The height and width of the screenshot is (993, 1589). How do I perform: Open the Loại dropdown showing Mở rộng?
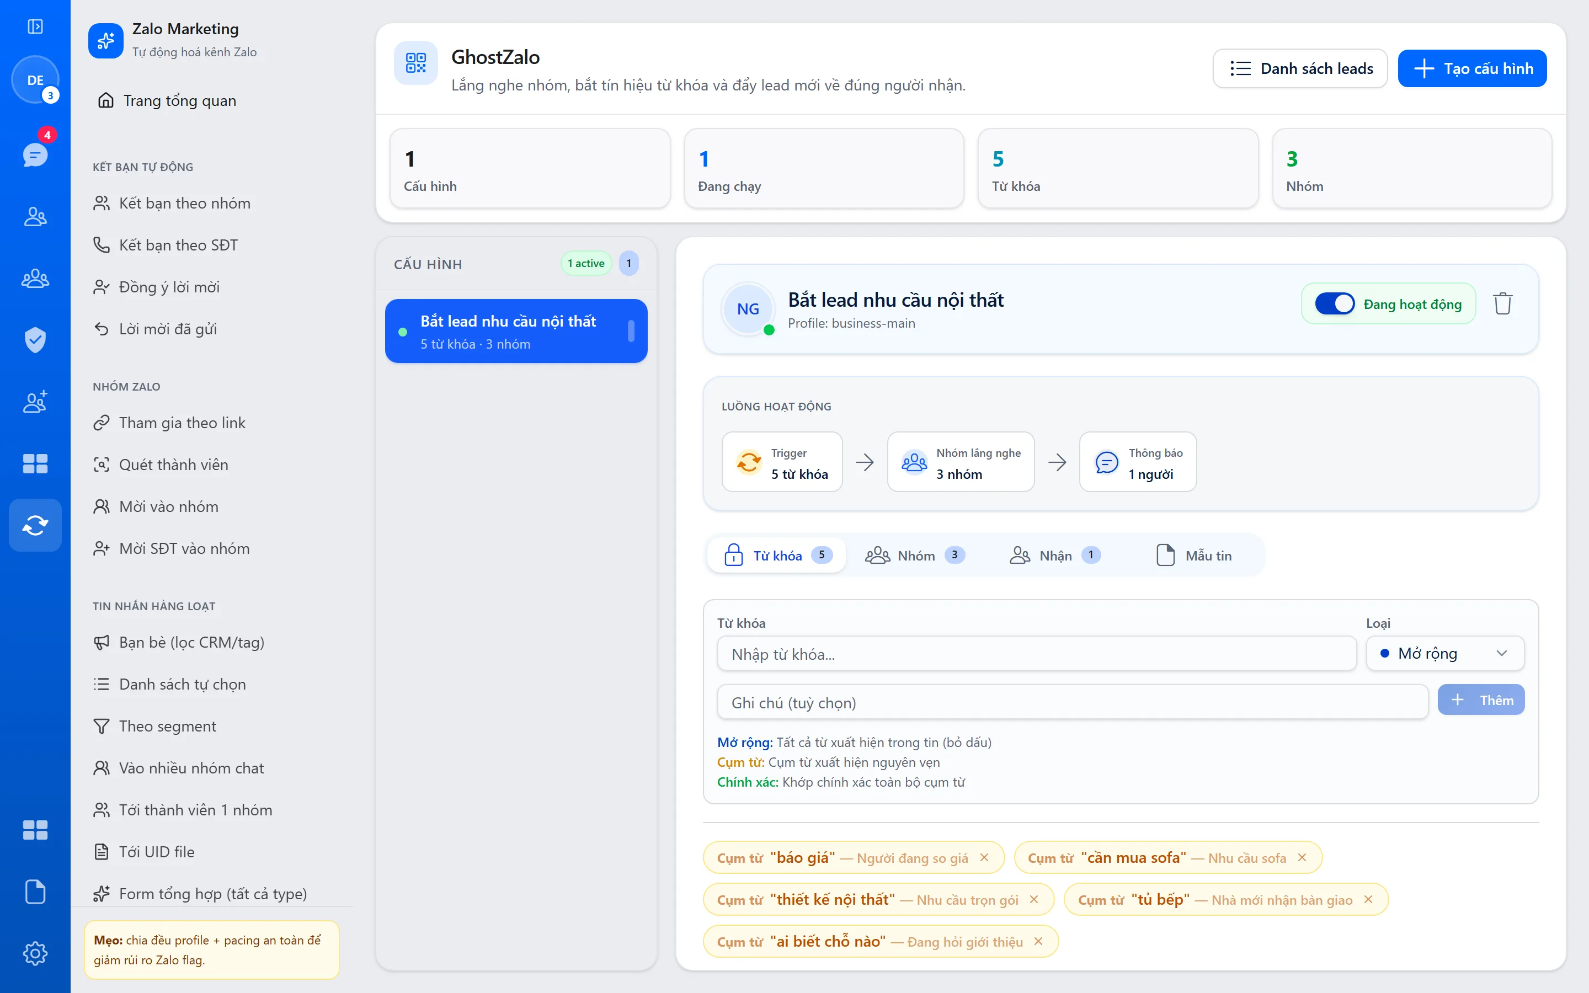click(x=1444, y=653)
